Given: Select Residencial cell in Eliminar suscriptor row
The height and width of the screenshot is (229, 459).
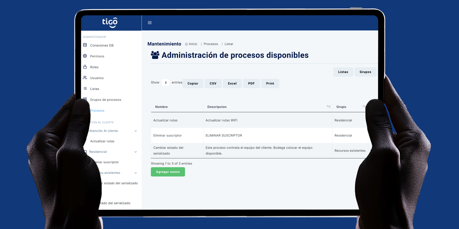Looking at the screenshot, I should pyautogui.click(x=350, y=136).
